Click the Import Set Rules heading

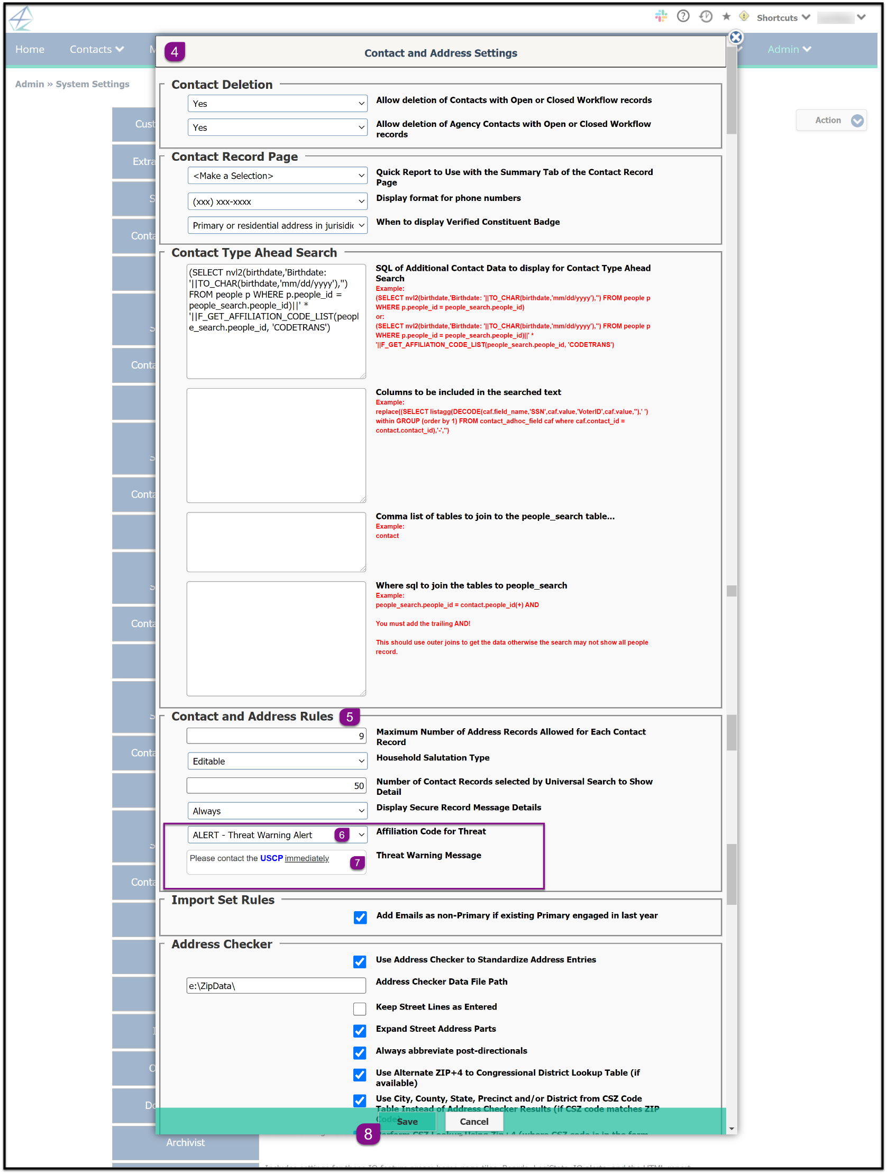(x=223, y=900)
